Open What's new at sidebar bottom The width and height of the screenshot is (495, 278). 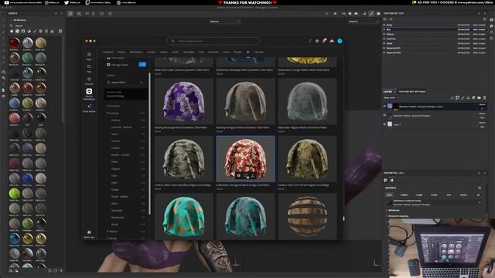[x=89, y=234]
